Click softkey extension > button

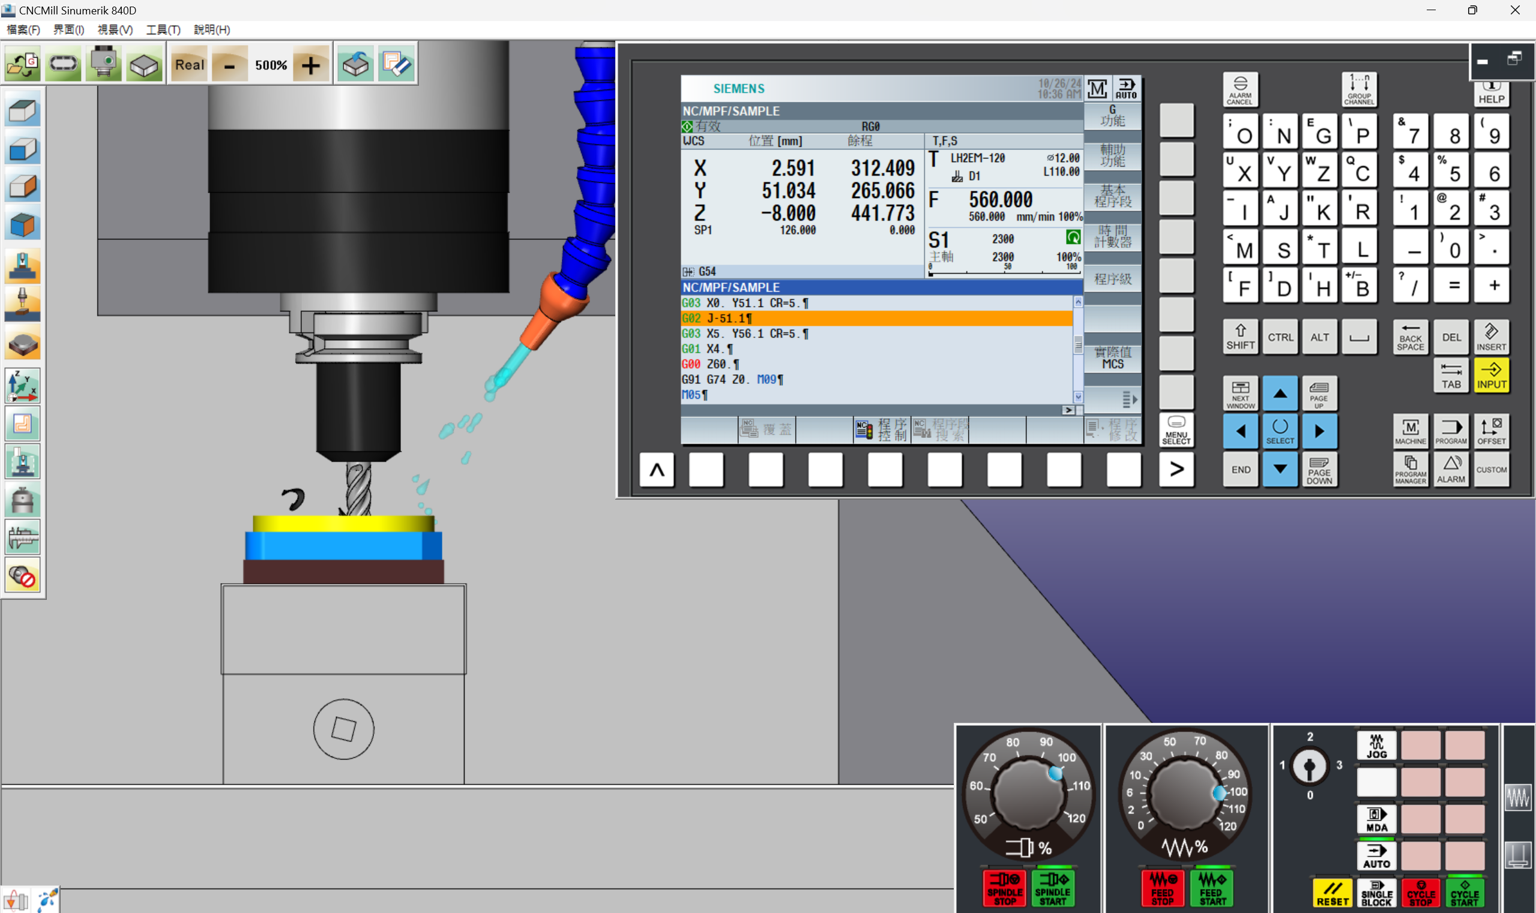coord(1176,470)
